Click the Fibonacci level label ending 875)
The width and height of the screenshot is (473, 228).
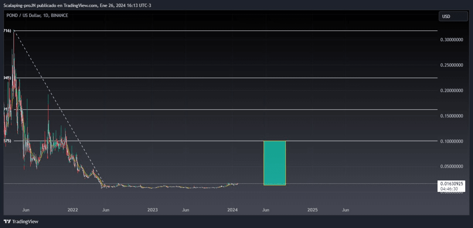(x=8, y=141)
